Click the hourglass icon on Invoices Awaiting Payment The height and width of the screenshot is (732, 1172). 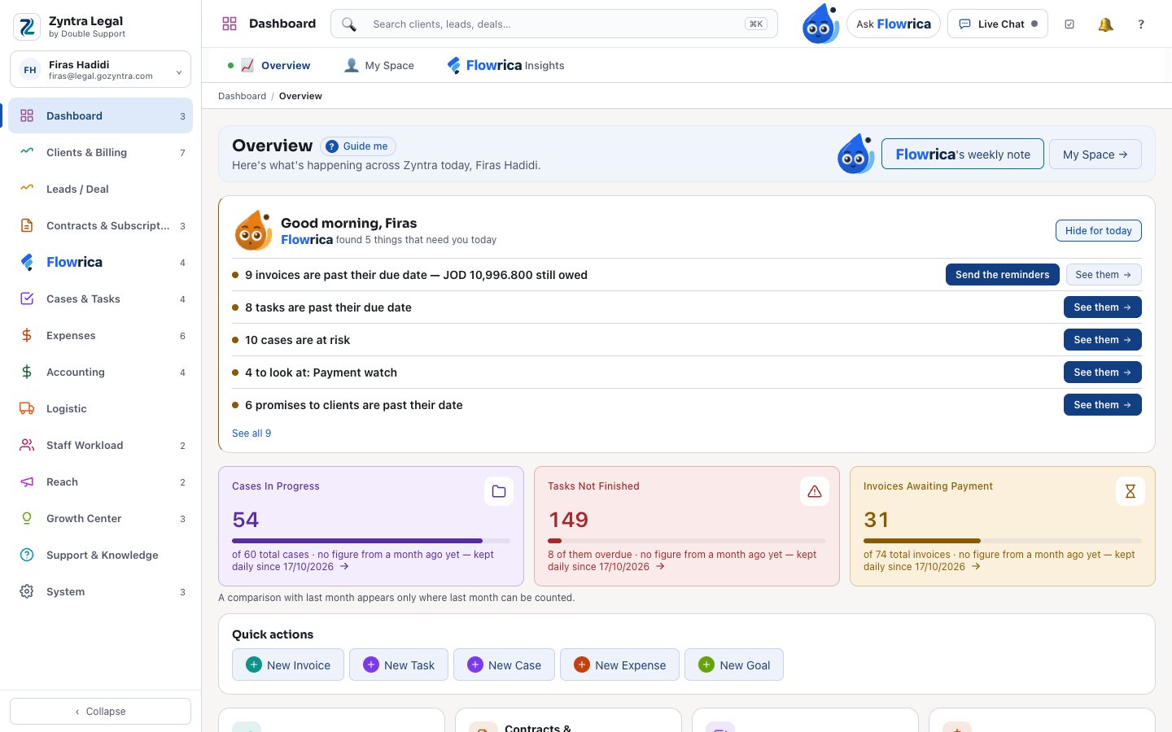click(1130, 491)
